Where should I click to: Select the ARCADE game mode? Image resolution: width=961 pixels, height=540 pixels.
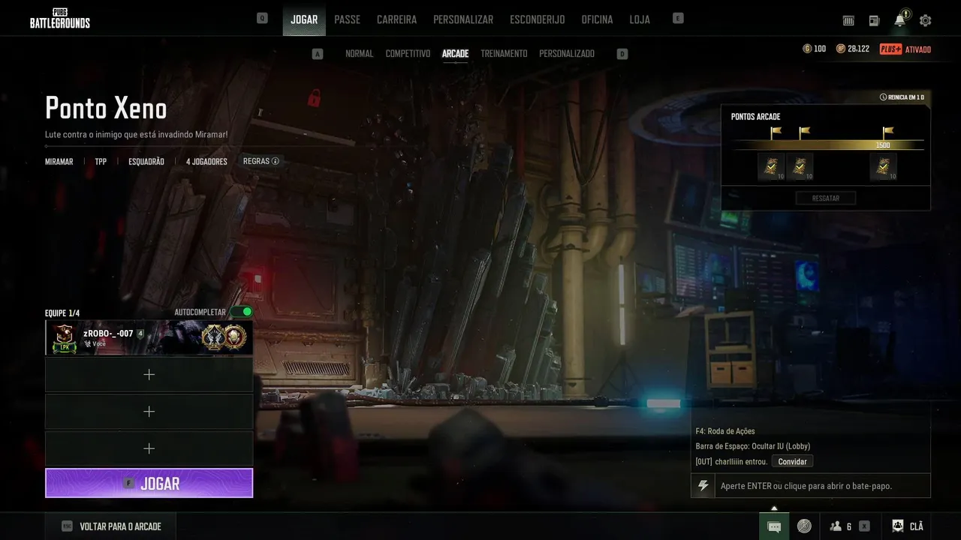point(455,54)
